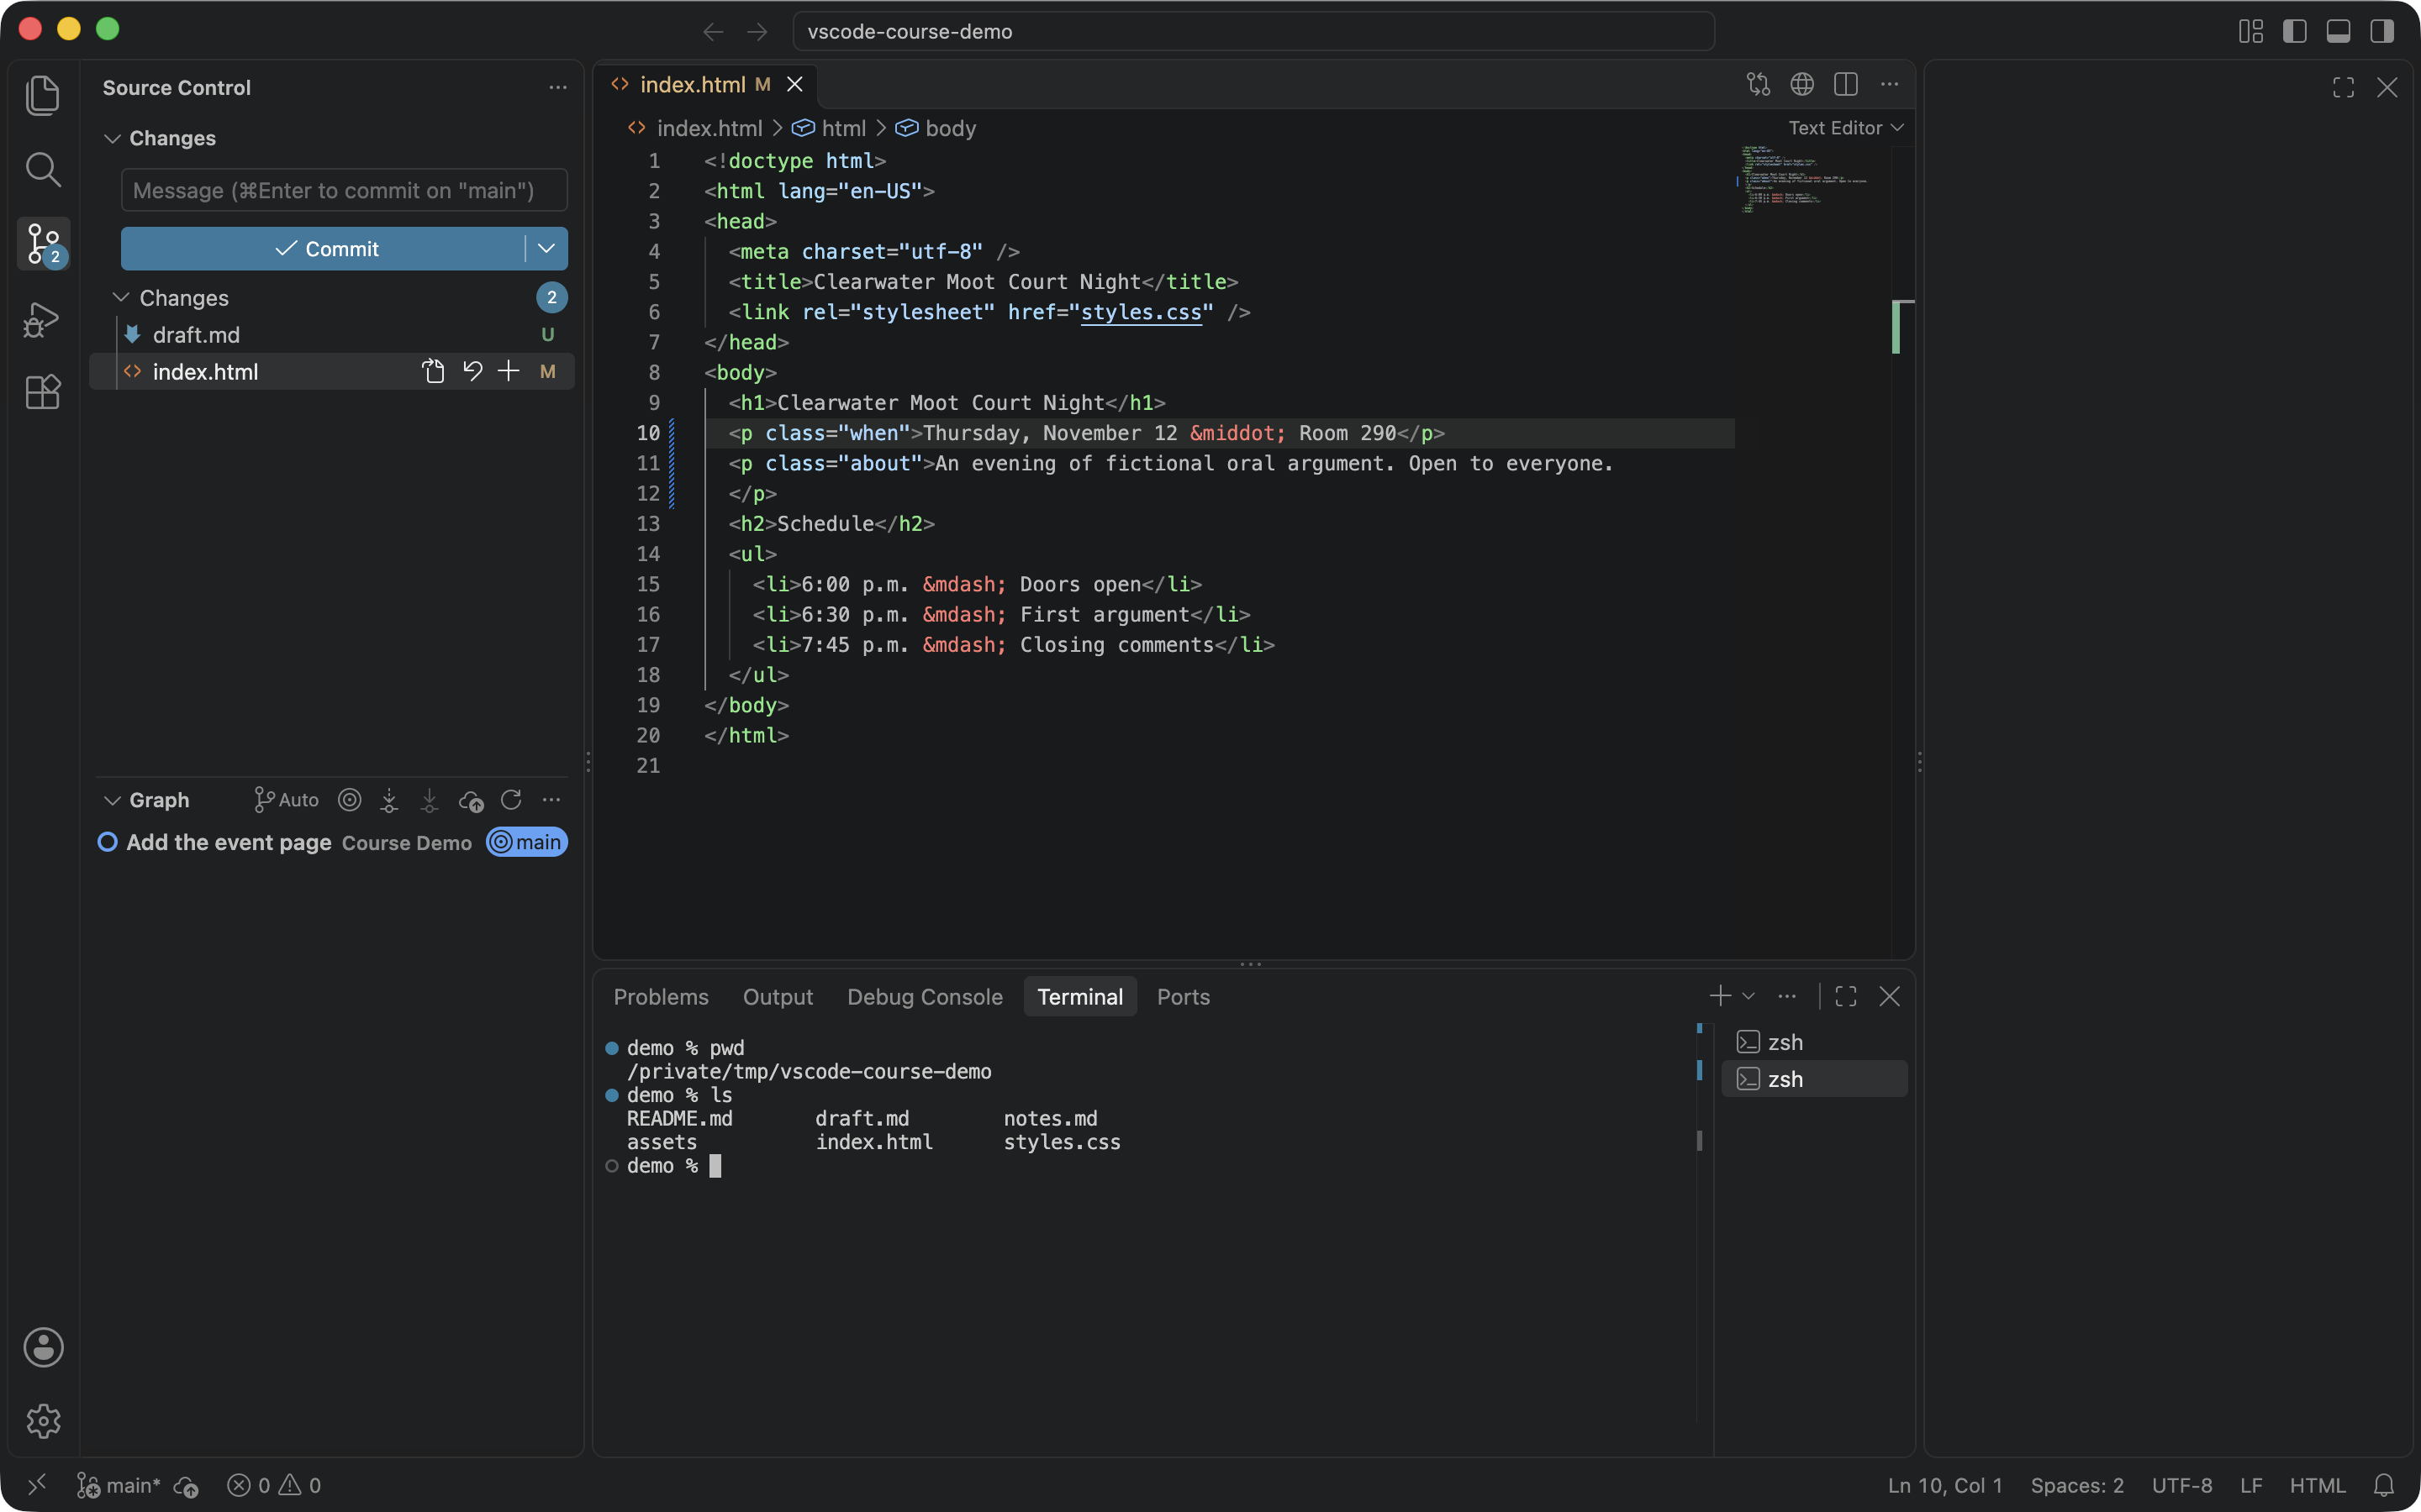
Task: Select the Source Control activity bar icon
Action: click(x=42, y=243)
